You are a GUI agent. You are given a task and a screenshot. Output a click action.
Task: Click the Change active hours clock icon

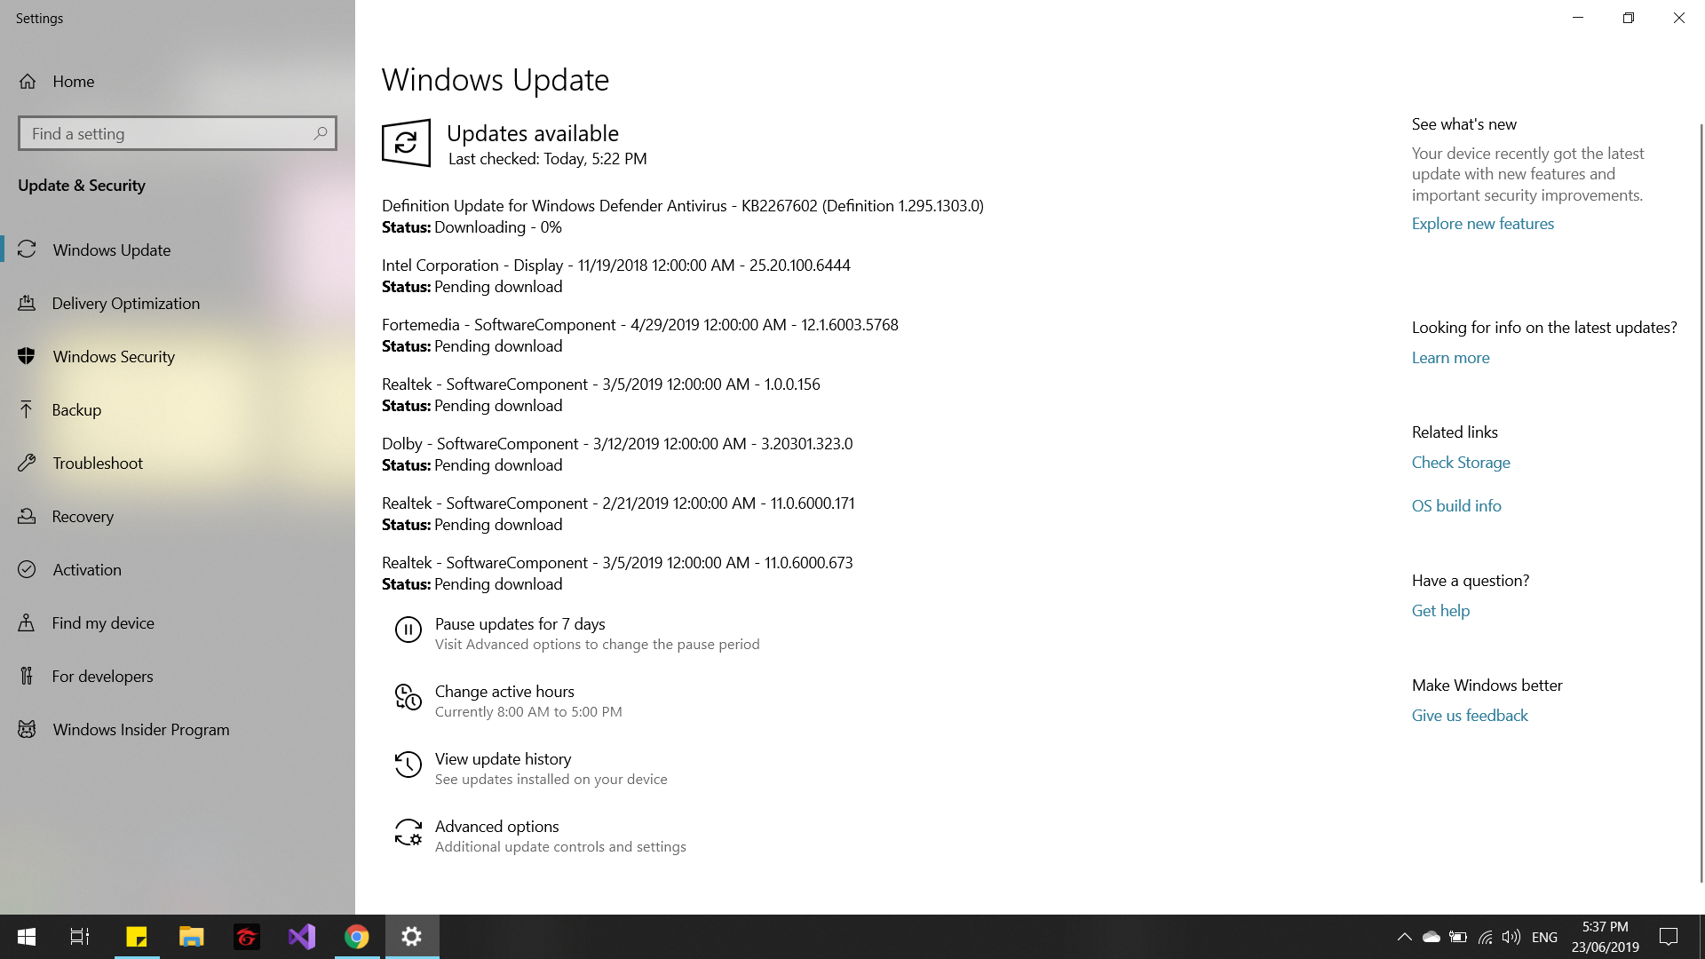(408, 697)
